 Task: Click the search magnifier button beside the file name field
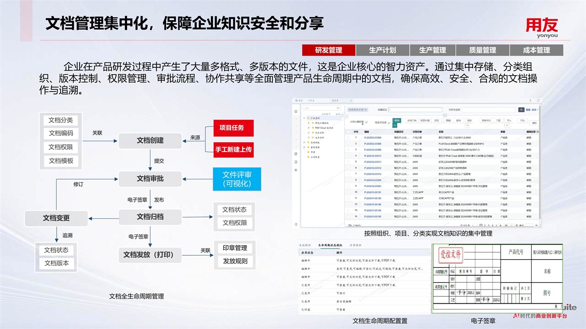click(x=522, y=110)
